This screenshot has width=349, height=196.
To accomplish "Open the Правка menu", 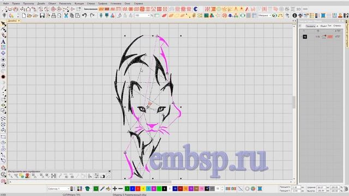I will [x=16, y=4].
